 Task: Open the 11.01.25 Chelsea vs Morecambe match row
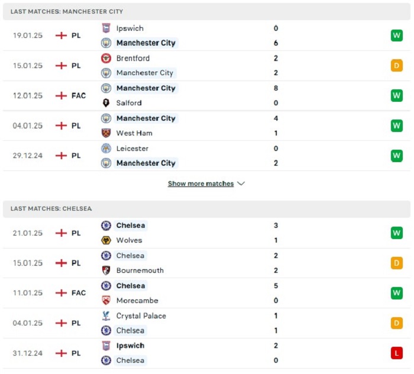206,293
